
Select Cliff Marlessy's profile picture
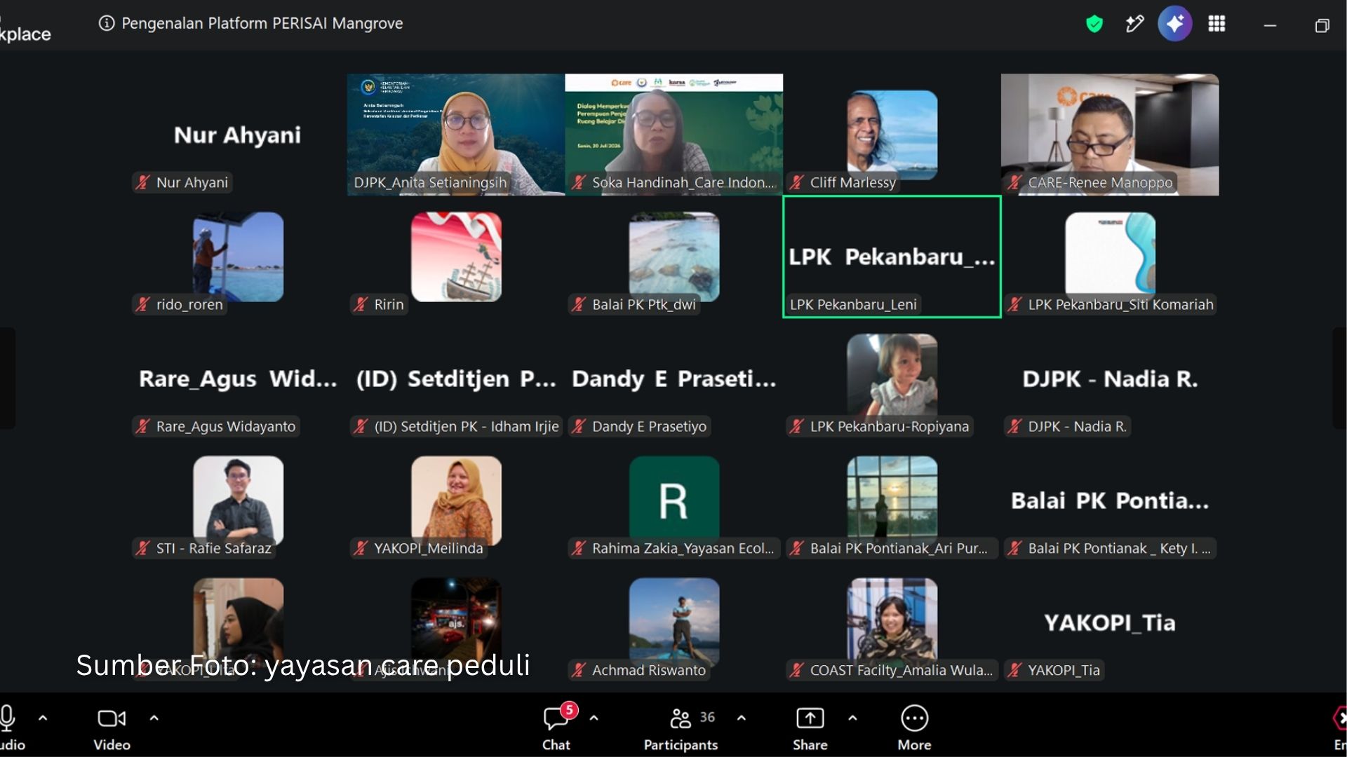click(x=892, y=135)
